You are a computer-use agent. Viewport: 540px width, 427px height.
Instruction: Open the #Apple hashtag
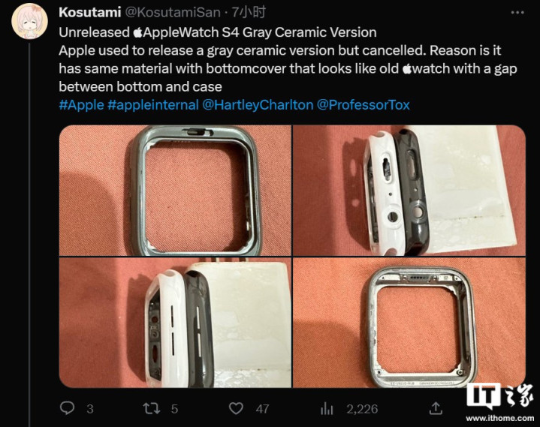click(81, 104)
